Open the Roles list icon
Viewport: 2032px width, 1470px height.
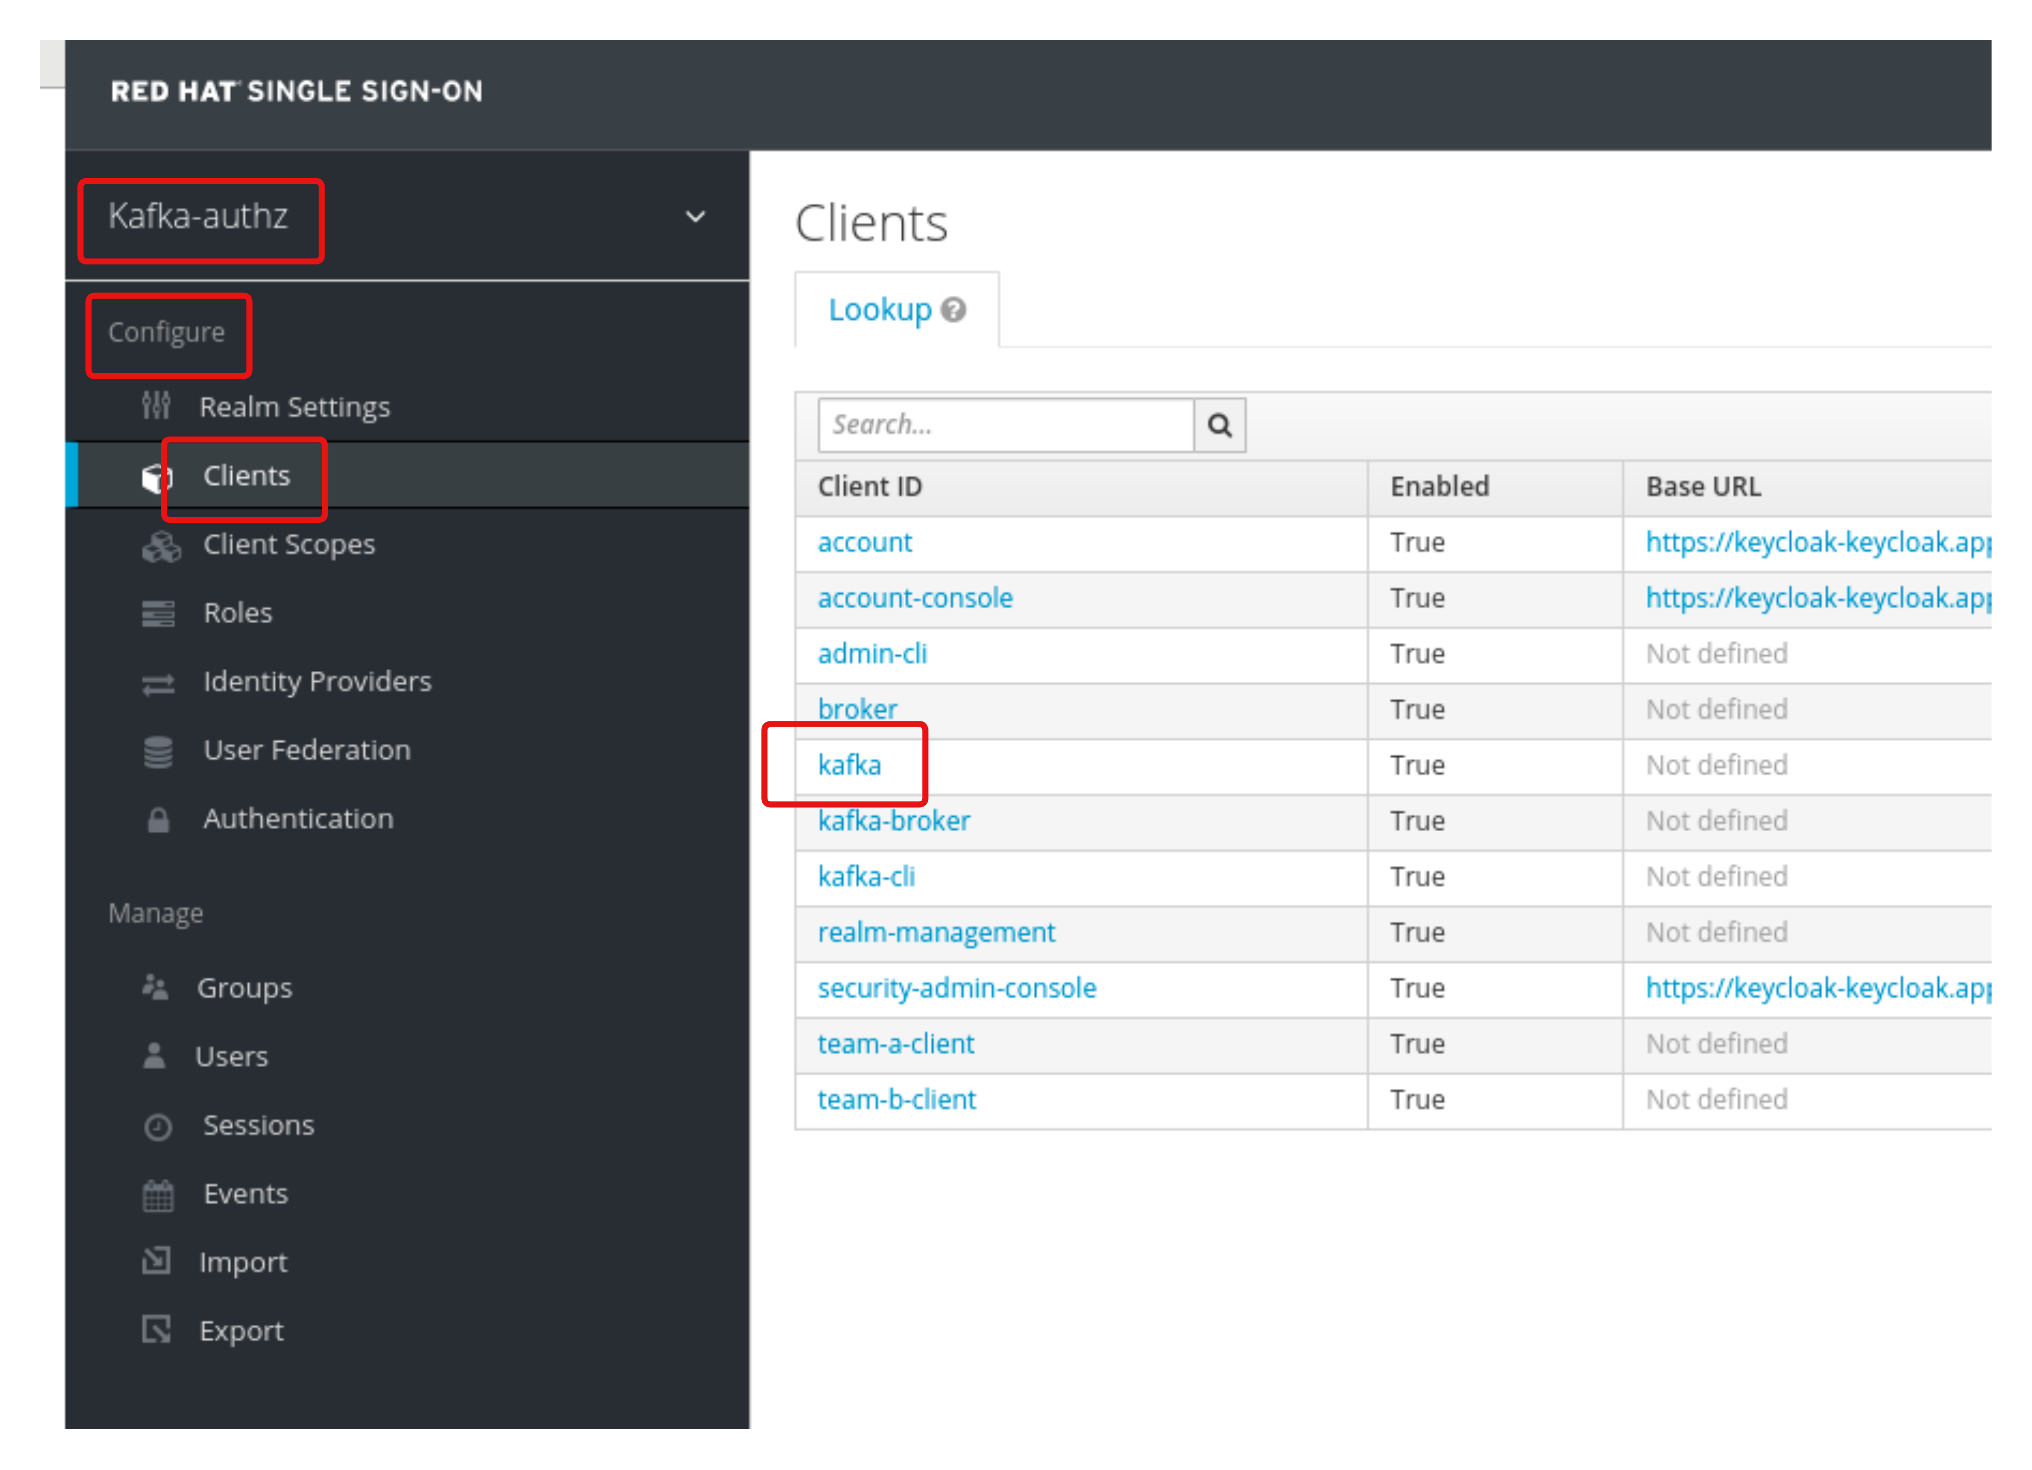point(158,613)
